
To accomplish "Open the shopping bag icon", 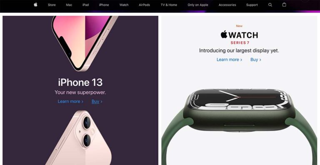I will pyautogui.click(x=284, y=5).
